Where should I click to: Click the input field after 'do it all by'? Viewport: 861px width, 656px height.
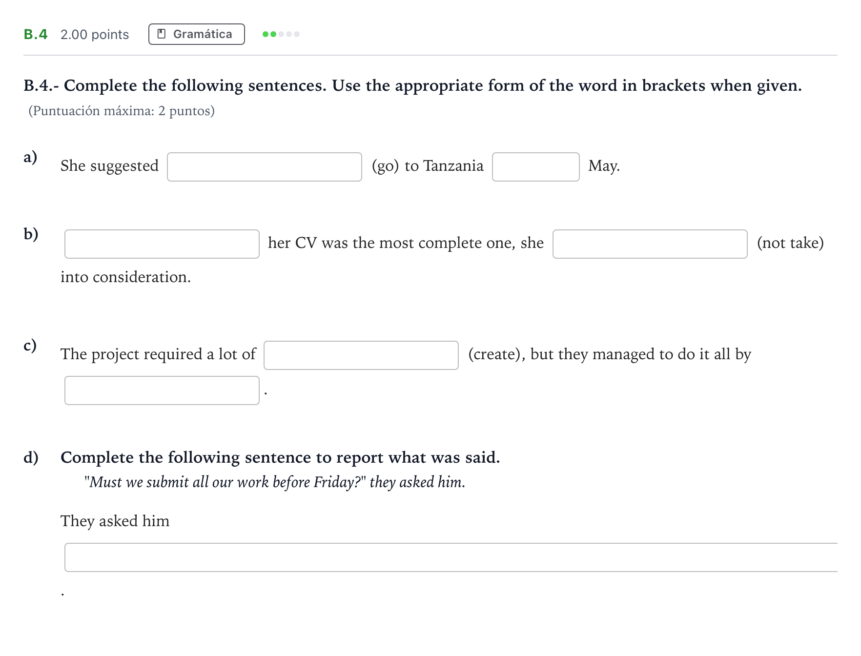click(162, 390)
